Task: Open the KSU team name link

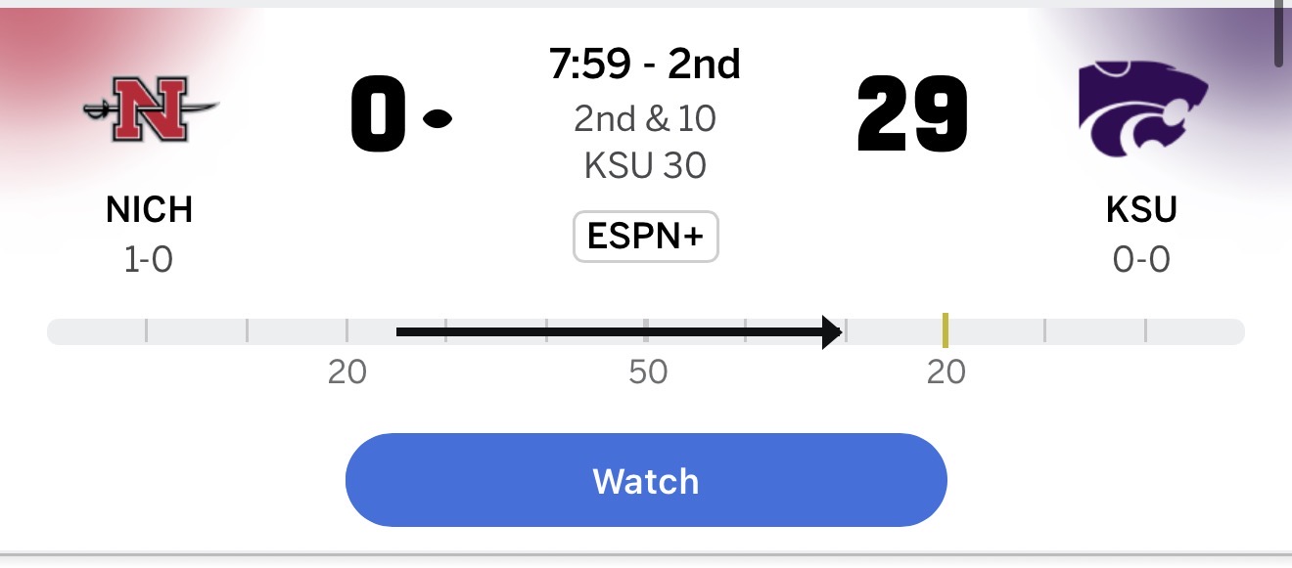Action: pyautogui.click(x=1142, y=210)
